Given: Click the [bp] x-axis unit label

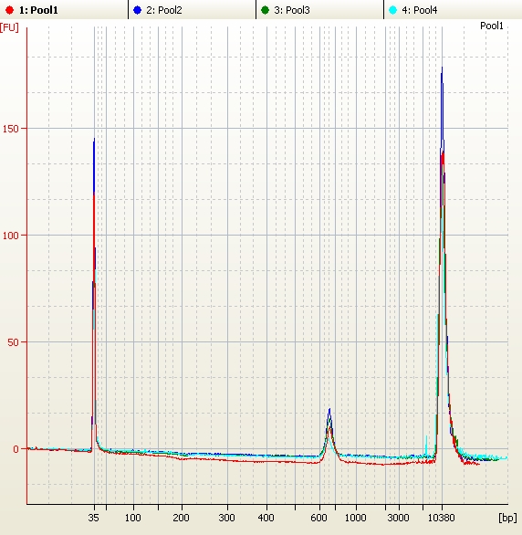Looking at the screenshot, I should [x=507, y=518].
